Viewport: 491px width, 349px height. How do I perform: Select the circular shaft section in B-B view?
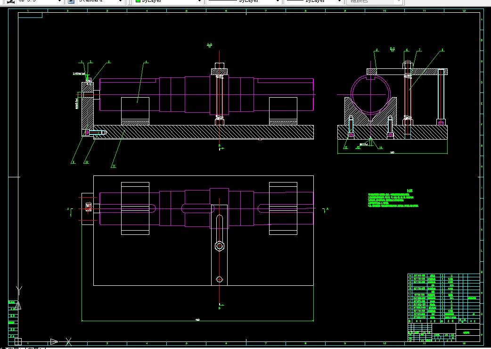point(371,94)
